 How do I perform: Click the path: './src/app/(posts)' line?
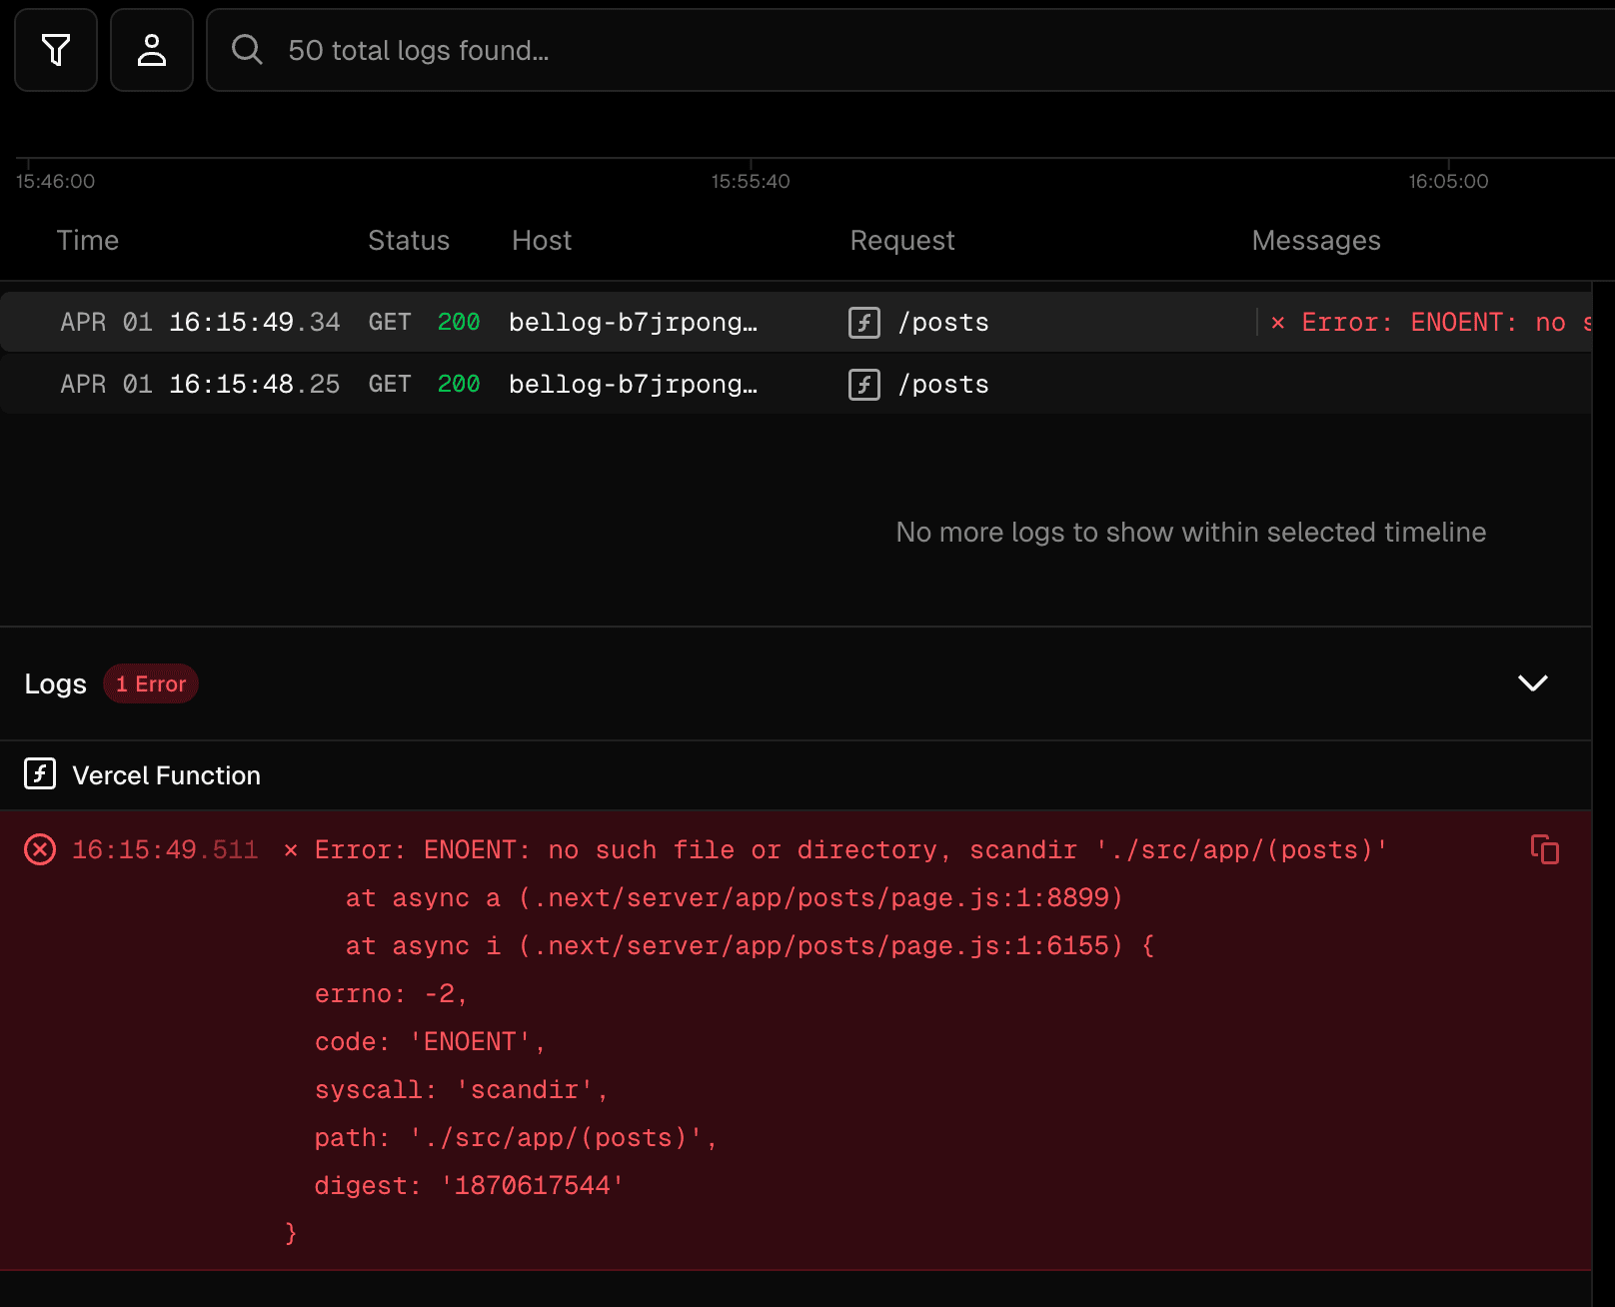tap(516, 1138)
